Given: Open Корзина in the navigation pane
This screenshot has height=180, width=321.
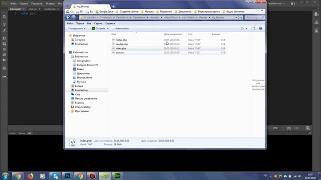Looking at the screenshot, I should point(79,103).
